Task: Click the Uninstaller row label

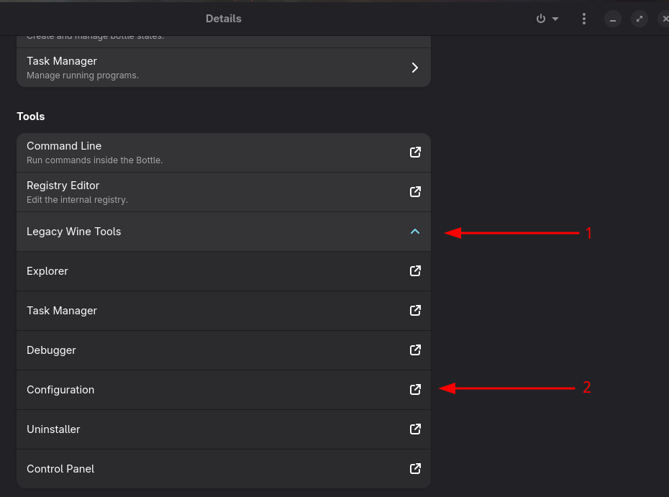Action: (53, 429)
